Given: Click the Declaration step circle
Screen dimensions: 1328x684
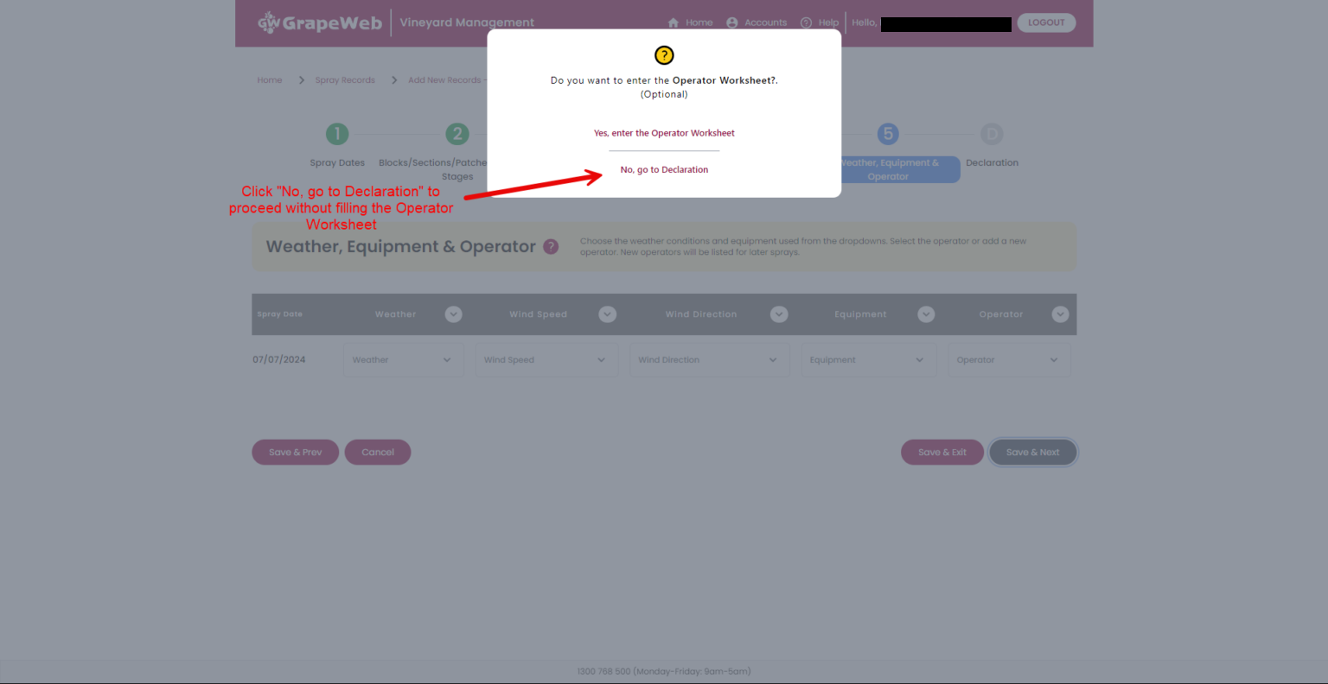Looking at the screenshot, I should pos(992,134).
